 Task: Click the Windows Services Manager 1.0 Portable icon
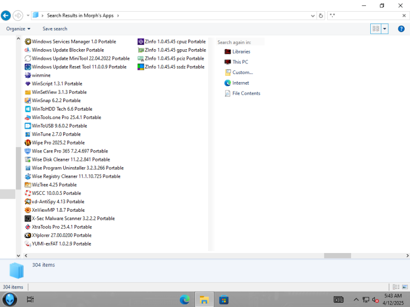[x=28, y=41]
